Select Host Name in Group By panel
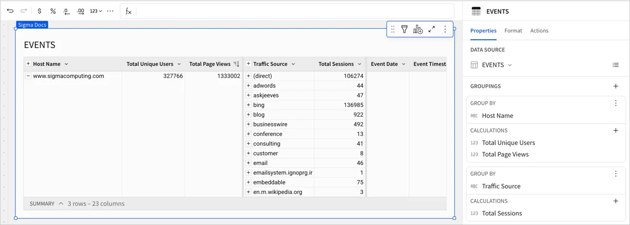The width and height of the screenshot is (630, 225). [x=497, y=116]
